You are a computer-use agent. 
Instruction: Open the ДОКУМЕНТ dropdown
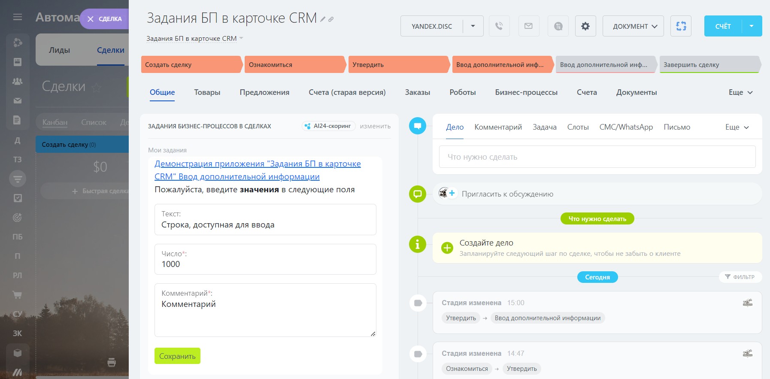click(x=633, y=26)
